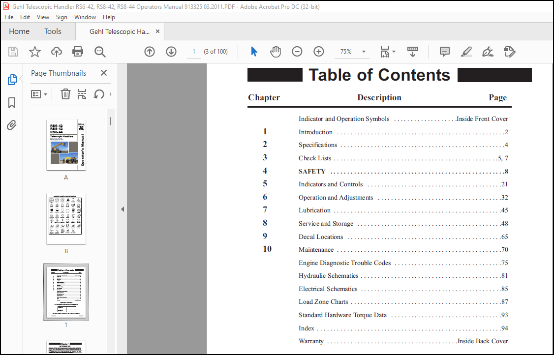Collapse the navigation pane with side arrow
The height and width of the screenshot is (355, 554).
tap(123, 209)
